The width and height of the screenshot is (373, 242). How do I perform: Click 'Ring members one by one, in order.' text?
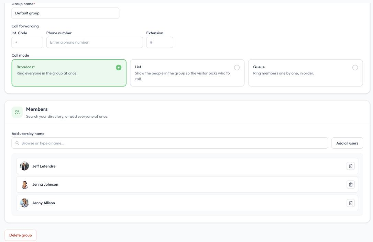coord(284,73)
